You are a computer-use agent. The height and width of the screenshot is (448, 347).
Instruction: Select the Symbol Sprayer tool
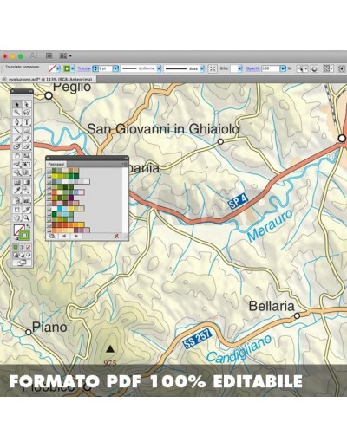click(17, 200)
